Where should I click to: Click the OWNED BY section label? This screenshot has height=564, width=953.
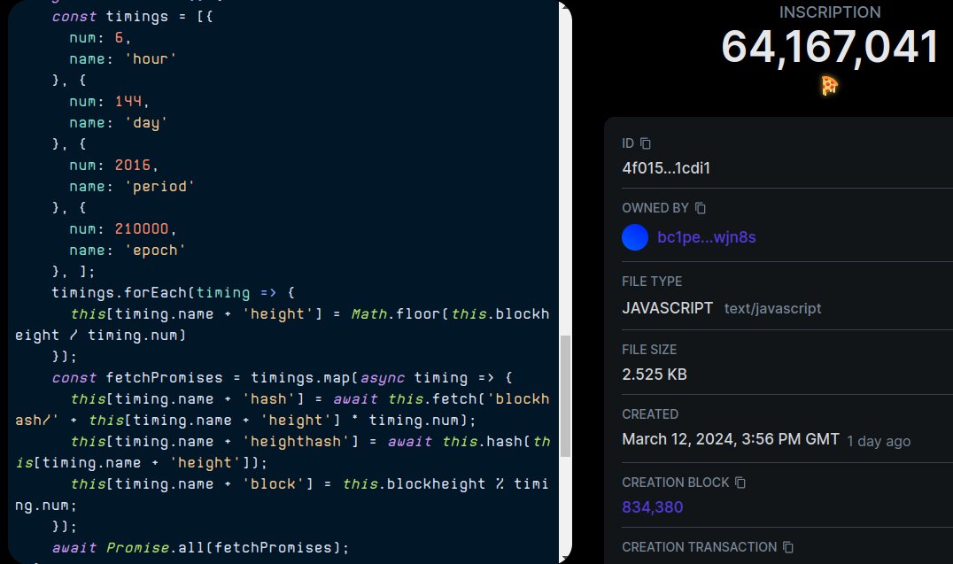[x=656, y=207]
